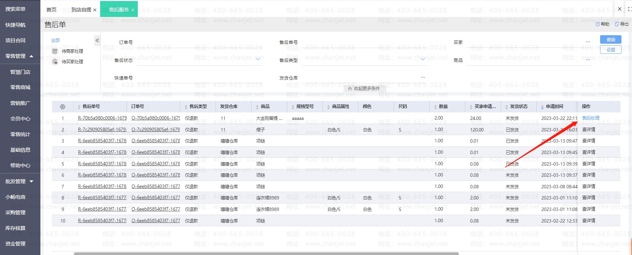Click the 查询 button

point(611,40)
